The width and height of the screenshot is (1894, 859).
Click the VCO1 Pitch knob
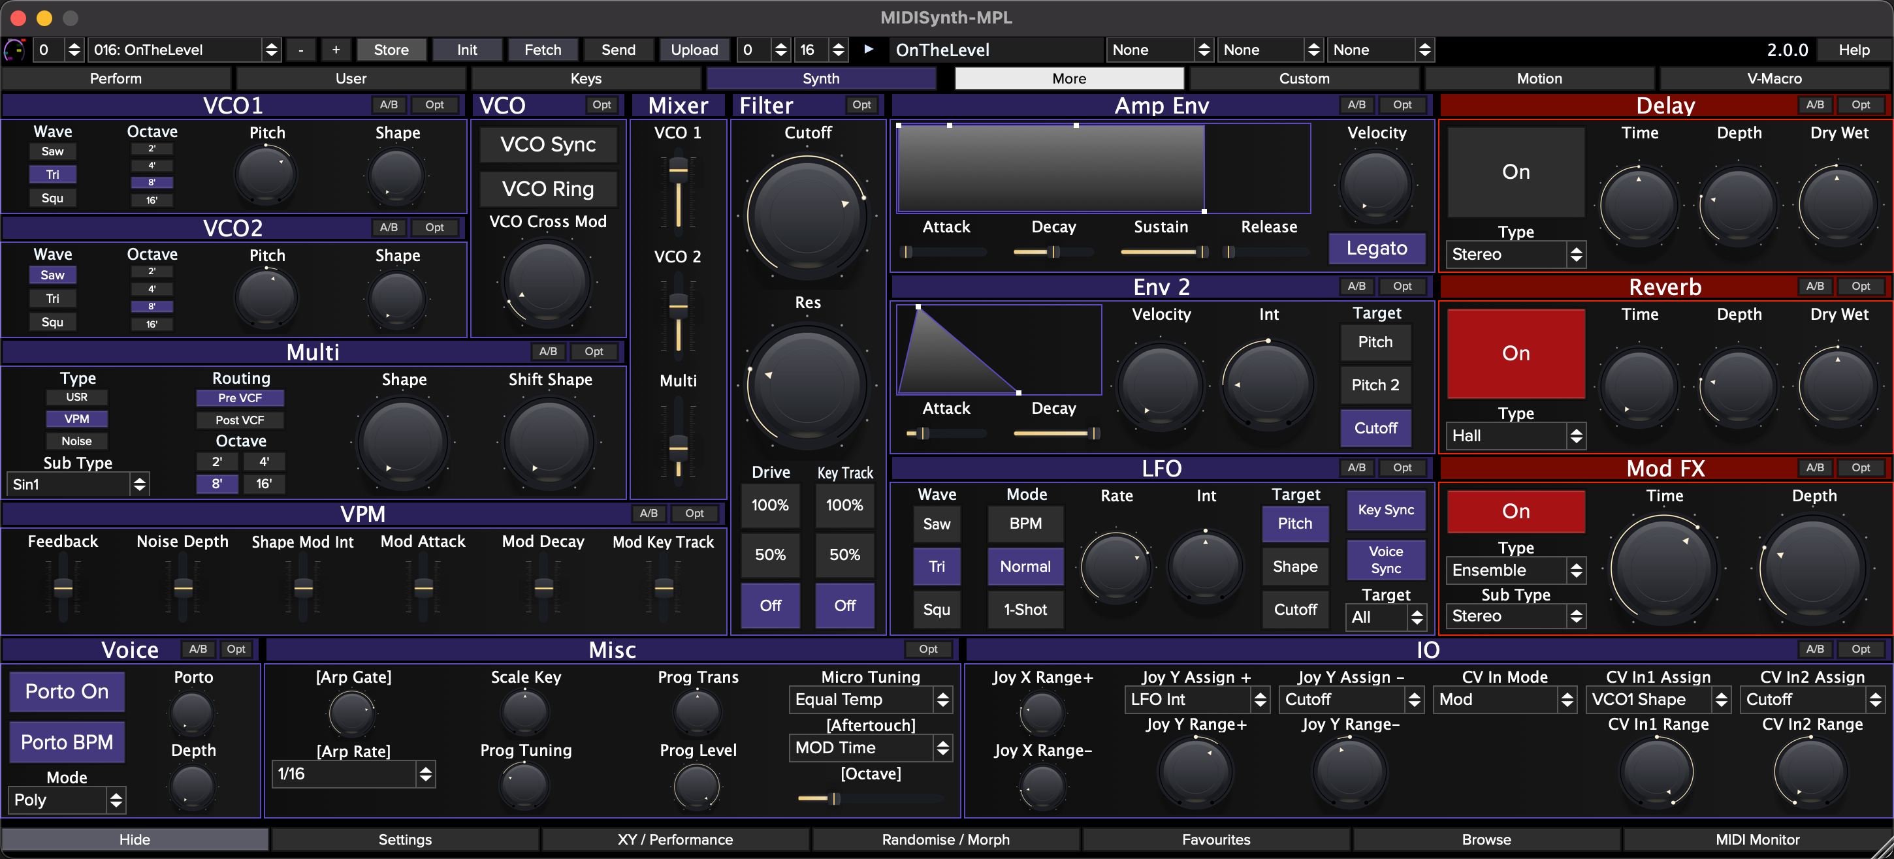click(x=266, y=175)
